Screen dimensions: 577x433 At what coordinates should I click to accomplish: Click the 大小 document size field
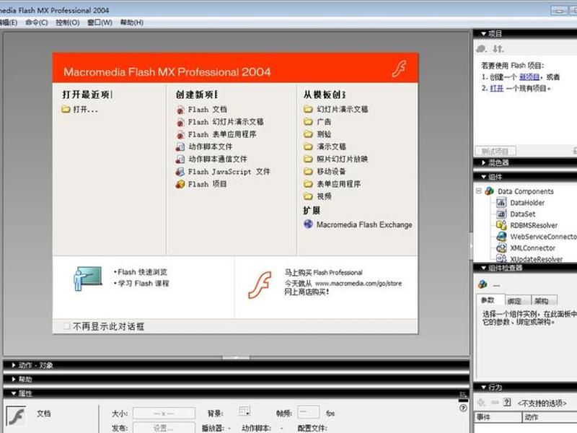(164, 414)
